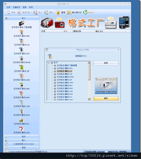The image size is (141, 159).
Task: Select 轉成 行動裝置 in the dialog tree
Action: click(x=67, y=65)
